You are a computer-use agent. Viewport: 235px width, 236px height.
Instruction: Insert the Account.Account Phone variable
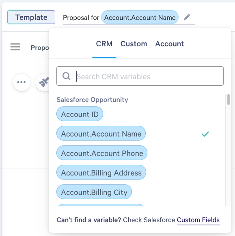pyautogui.click(x=102, y=153)
